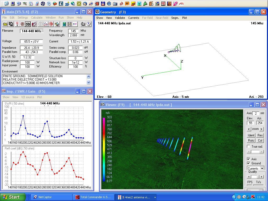Screen dimensions: 268x201
Task: Click the green calculator icon
Action: tap(64, 24)
